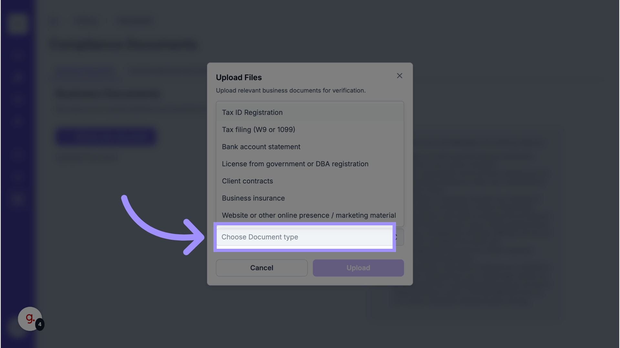Select the first blurred tab under page heading
This screenshot has width=620, height=348.
85,71
